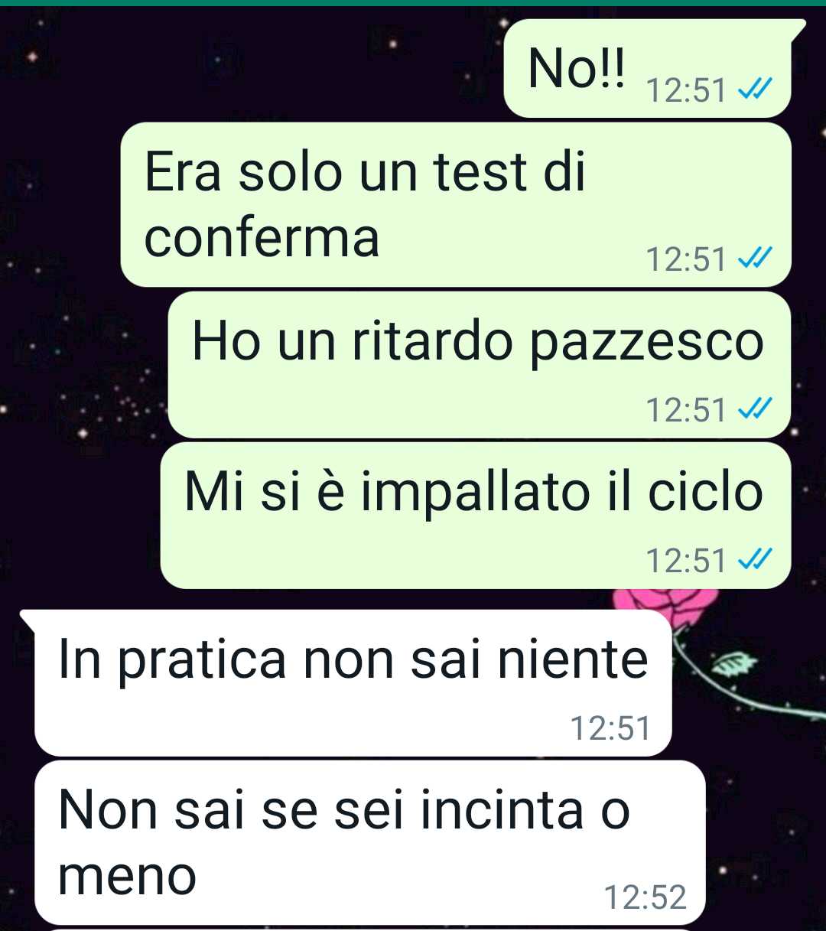Tap the 12:52 timestamp on the last received message
The width and height of the screenshot is (826, 931).
[x=645, y=897]
